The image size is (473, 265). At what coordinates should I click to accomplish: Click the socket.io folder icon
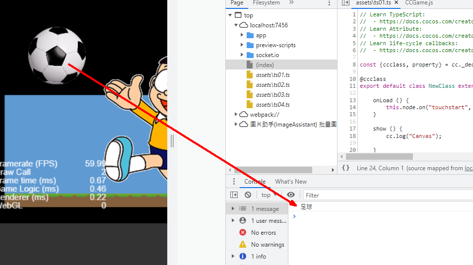[x=250, y=55]
